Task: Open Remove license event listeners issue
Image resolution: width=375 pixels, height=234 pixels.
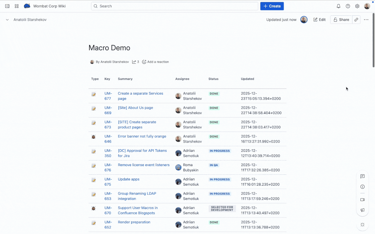Action: (x=144, y=165)
